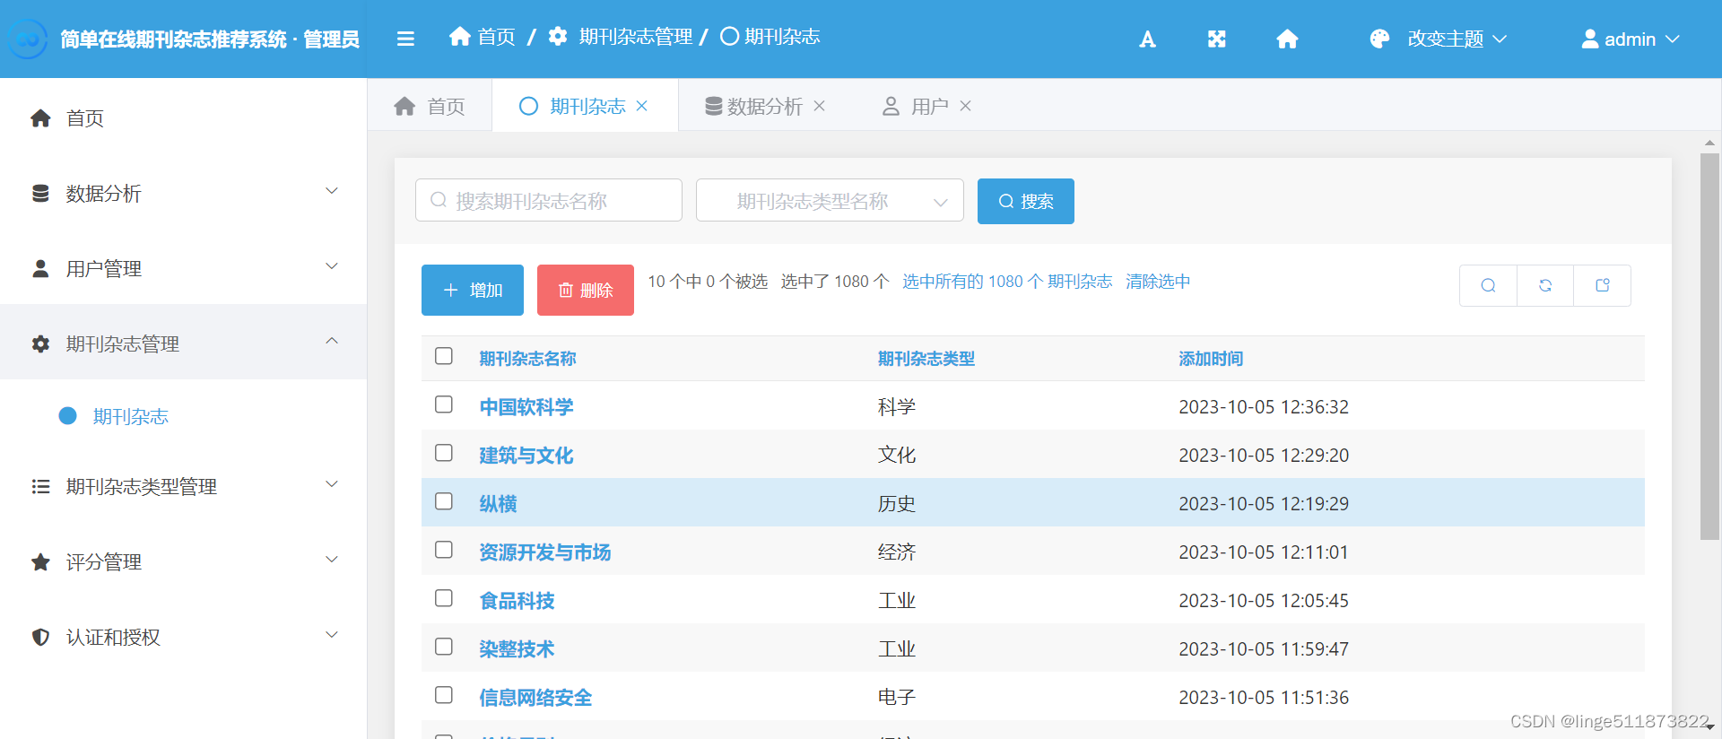Close the 用户 tab with its X

pos(965,106)
